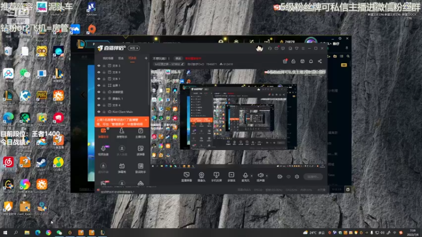Lock the 文本 1 source
This screenshot has height=237, width=422.
(x=104, y=78)
